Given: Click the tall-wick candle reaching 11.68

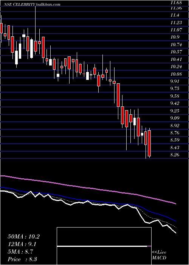Looking at the screenshot, I should click(x=36, y=29).
